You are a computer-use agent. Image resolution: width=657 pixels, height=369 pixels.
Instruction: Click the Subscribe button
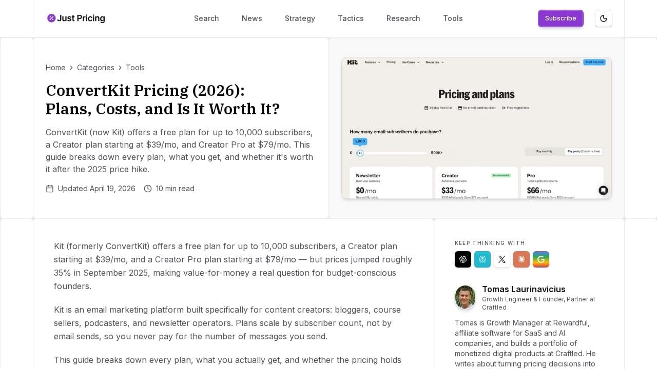(x=561, y=18)
